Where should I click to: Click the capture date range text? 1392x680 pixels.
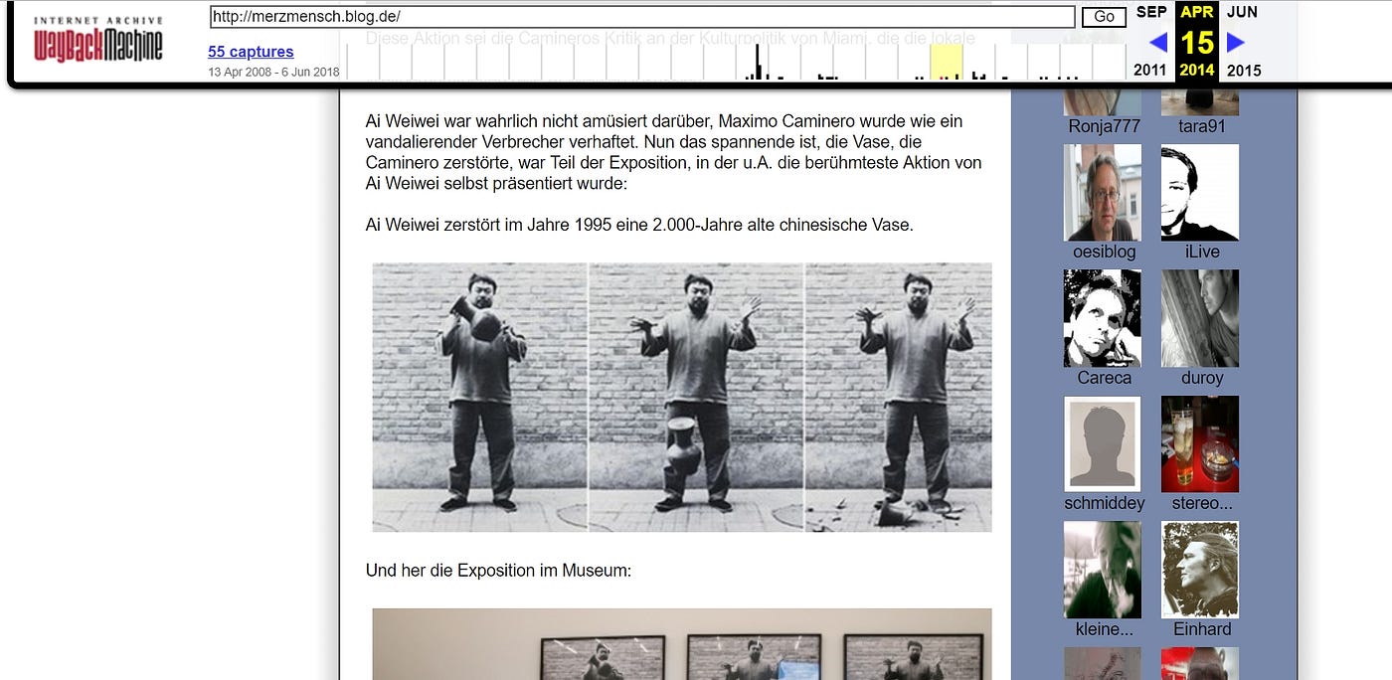click(x=273, y=72)
